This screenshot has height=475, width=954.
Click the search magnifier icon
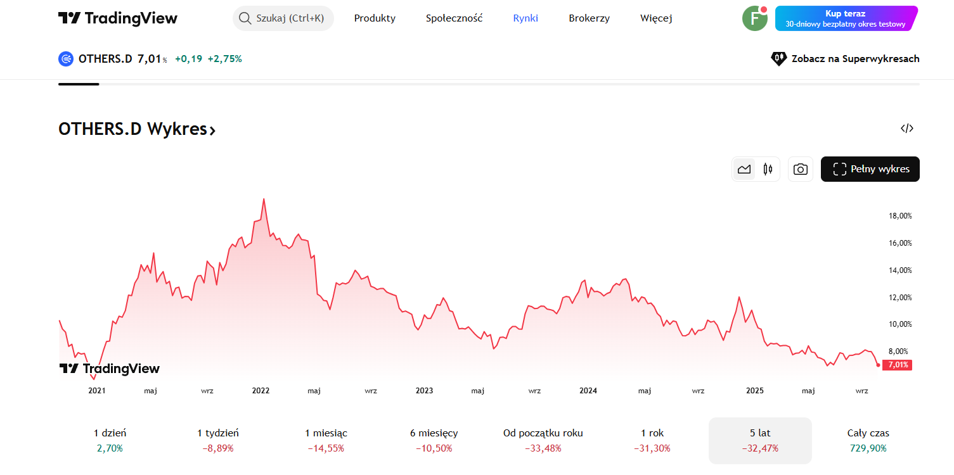click(245, 18)
